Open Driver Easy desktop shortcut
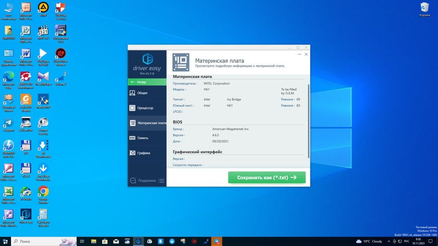This screenshot has height=246, width=438. pyautogui.click(x=26, y=216)
